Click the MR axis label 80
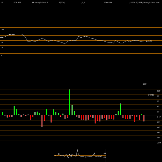The height and width of the screenshot is (162, 162). [158, 96]
